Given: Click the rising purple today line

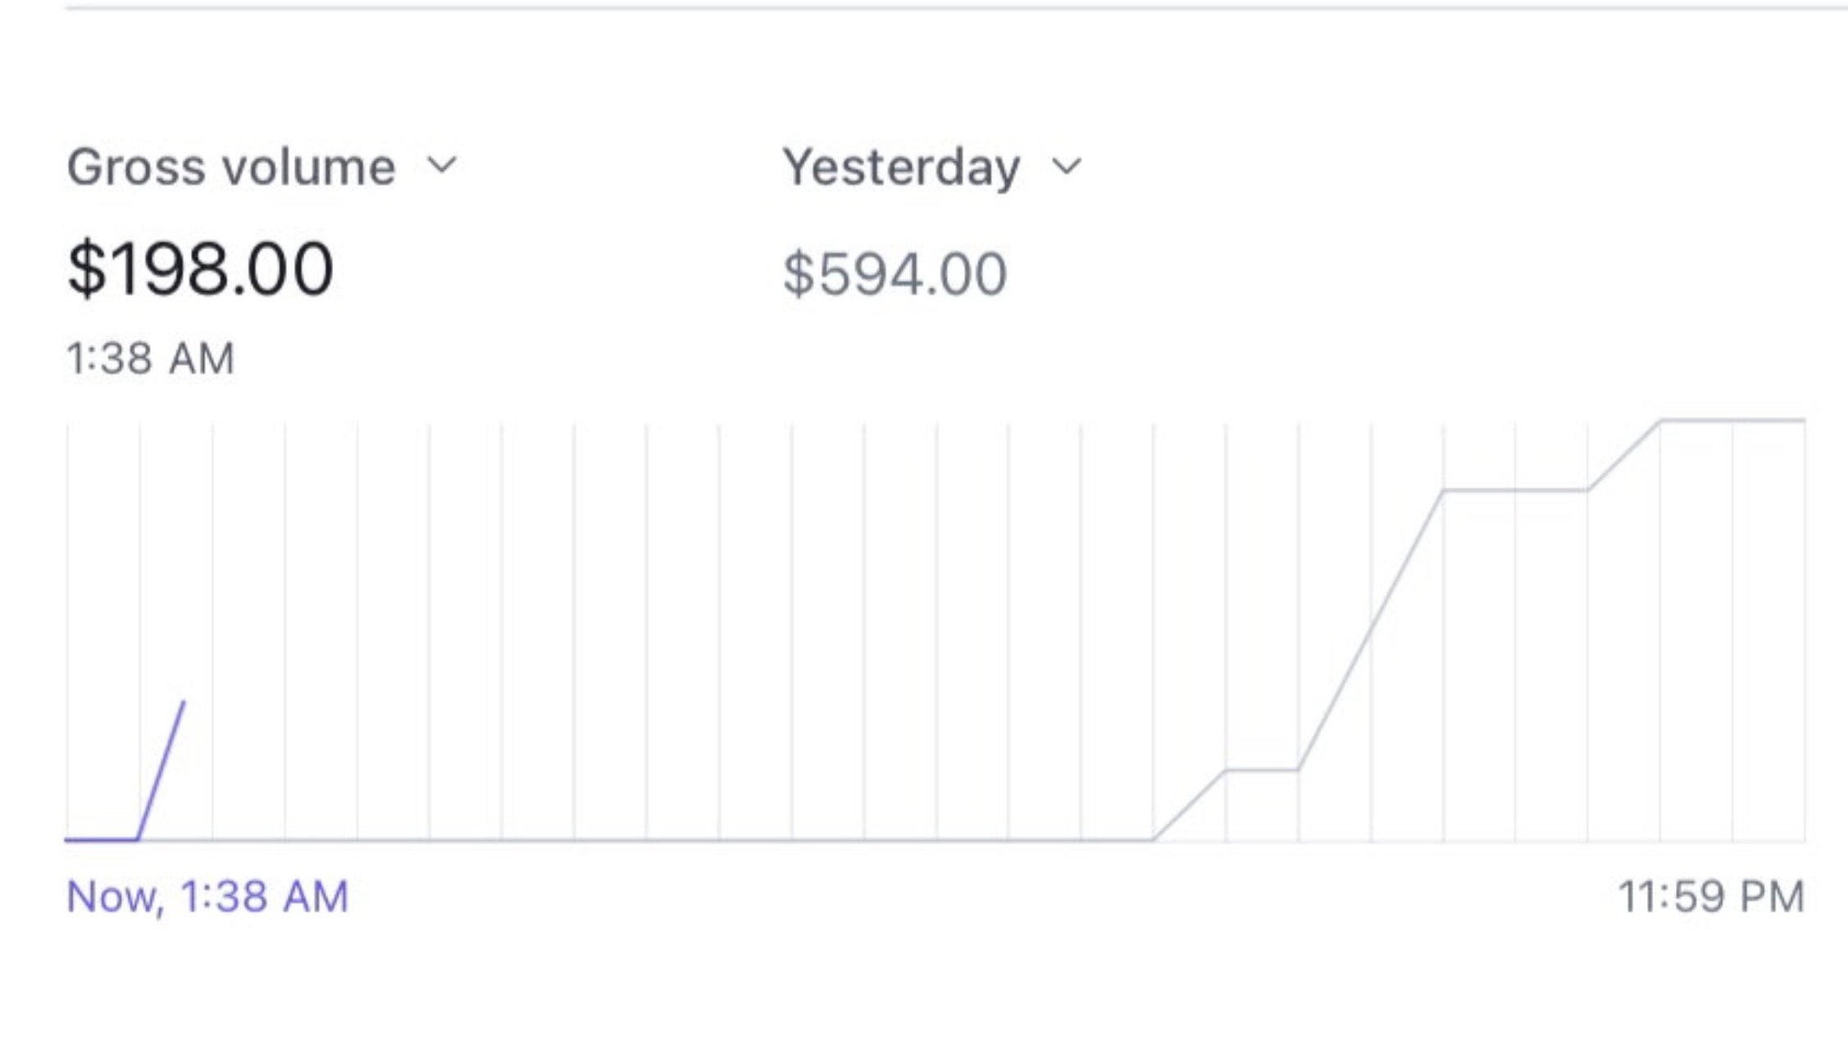Looking at the screenshot, I should coord(162,770).
